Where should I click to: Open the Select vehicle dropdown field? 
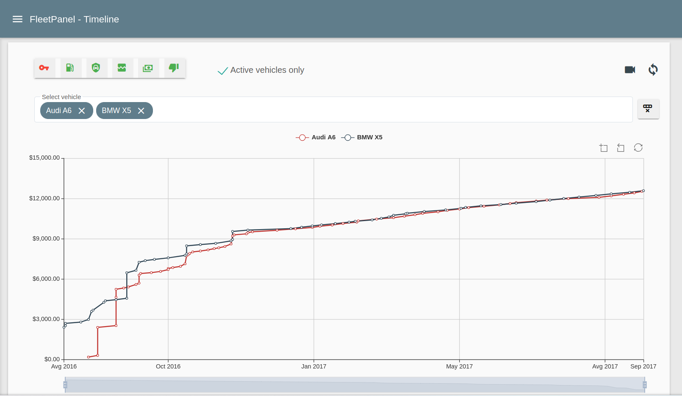[381, 110]
